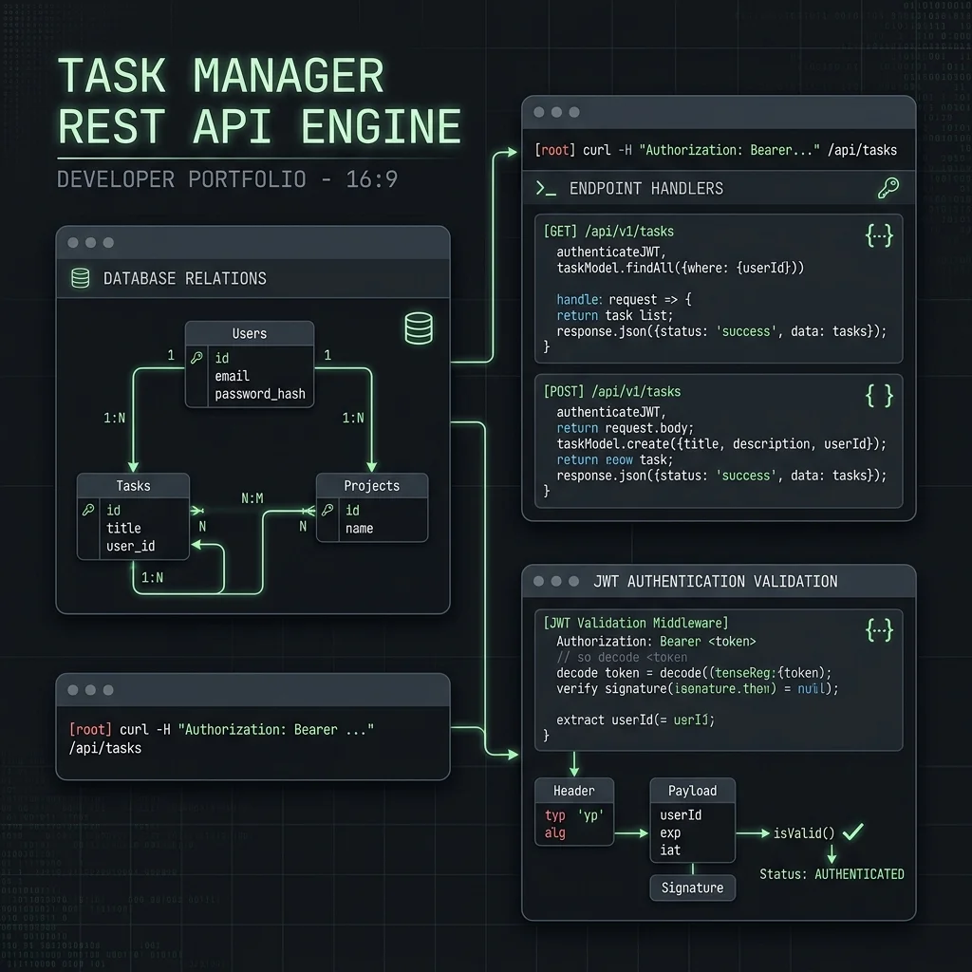The height and width of the screenshot is (972, 972).
Task: Click the braces icon in JWT Validation Middleware block
Action: click(x=879, y=630)
